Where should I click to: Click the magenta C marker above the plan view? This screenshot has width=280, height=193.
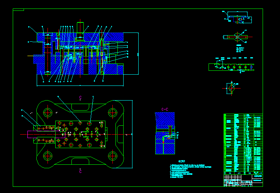pos(81,97)
